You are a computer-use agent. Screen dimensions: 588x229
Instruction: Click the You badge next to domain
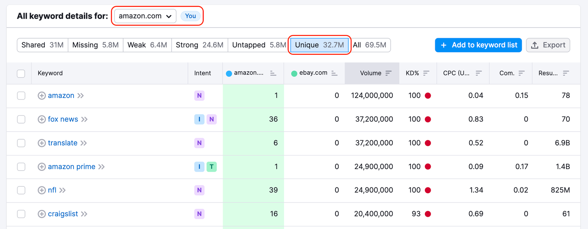(190, 16)
